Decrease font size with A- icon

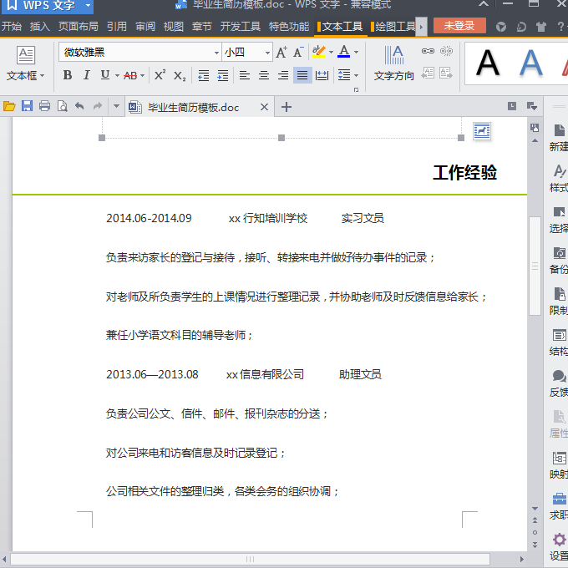[x=298, y=52]
